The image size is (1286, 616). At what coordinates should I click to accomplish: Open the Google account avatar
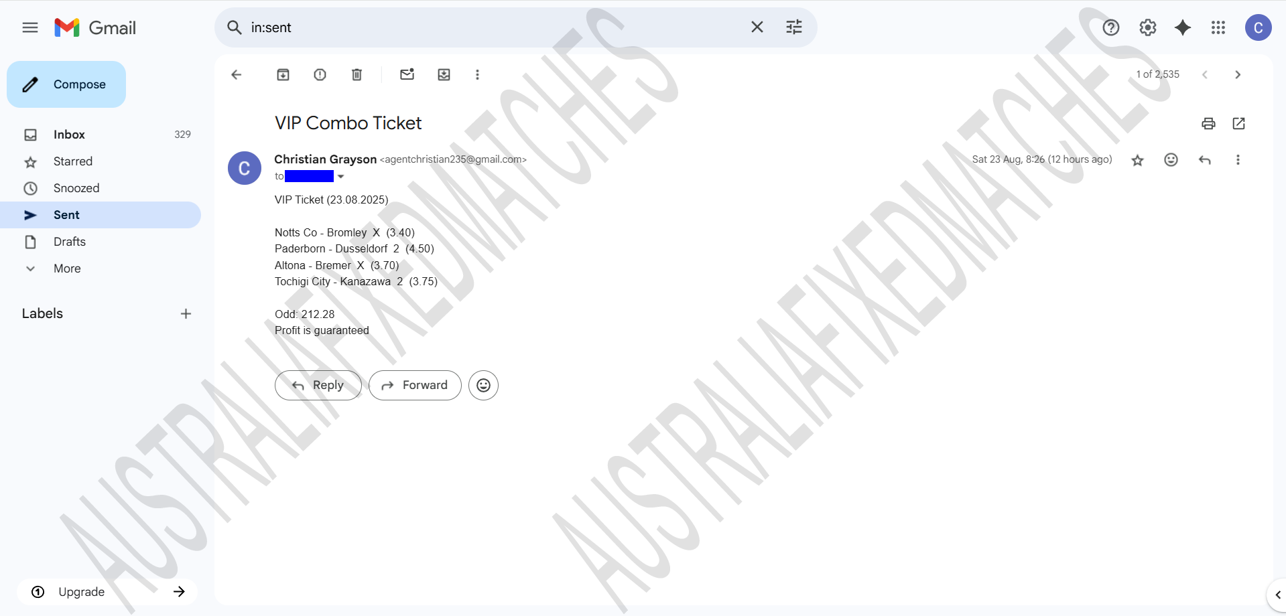(1259, 27)
